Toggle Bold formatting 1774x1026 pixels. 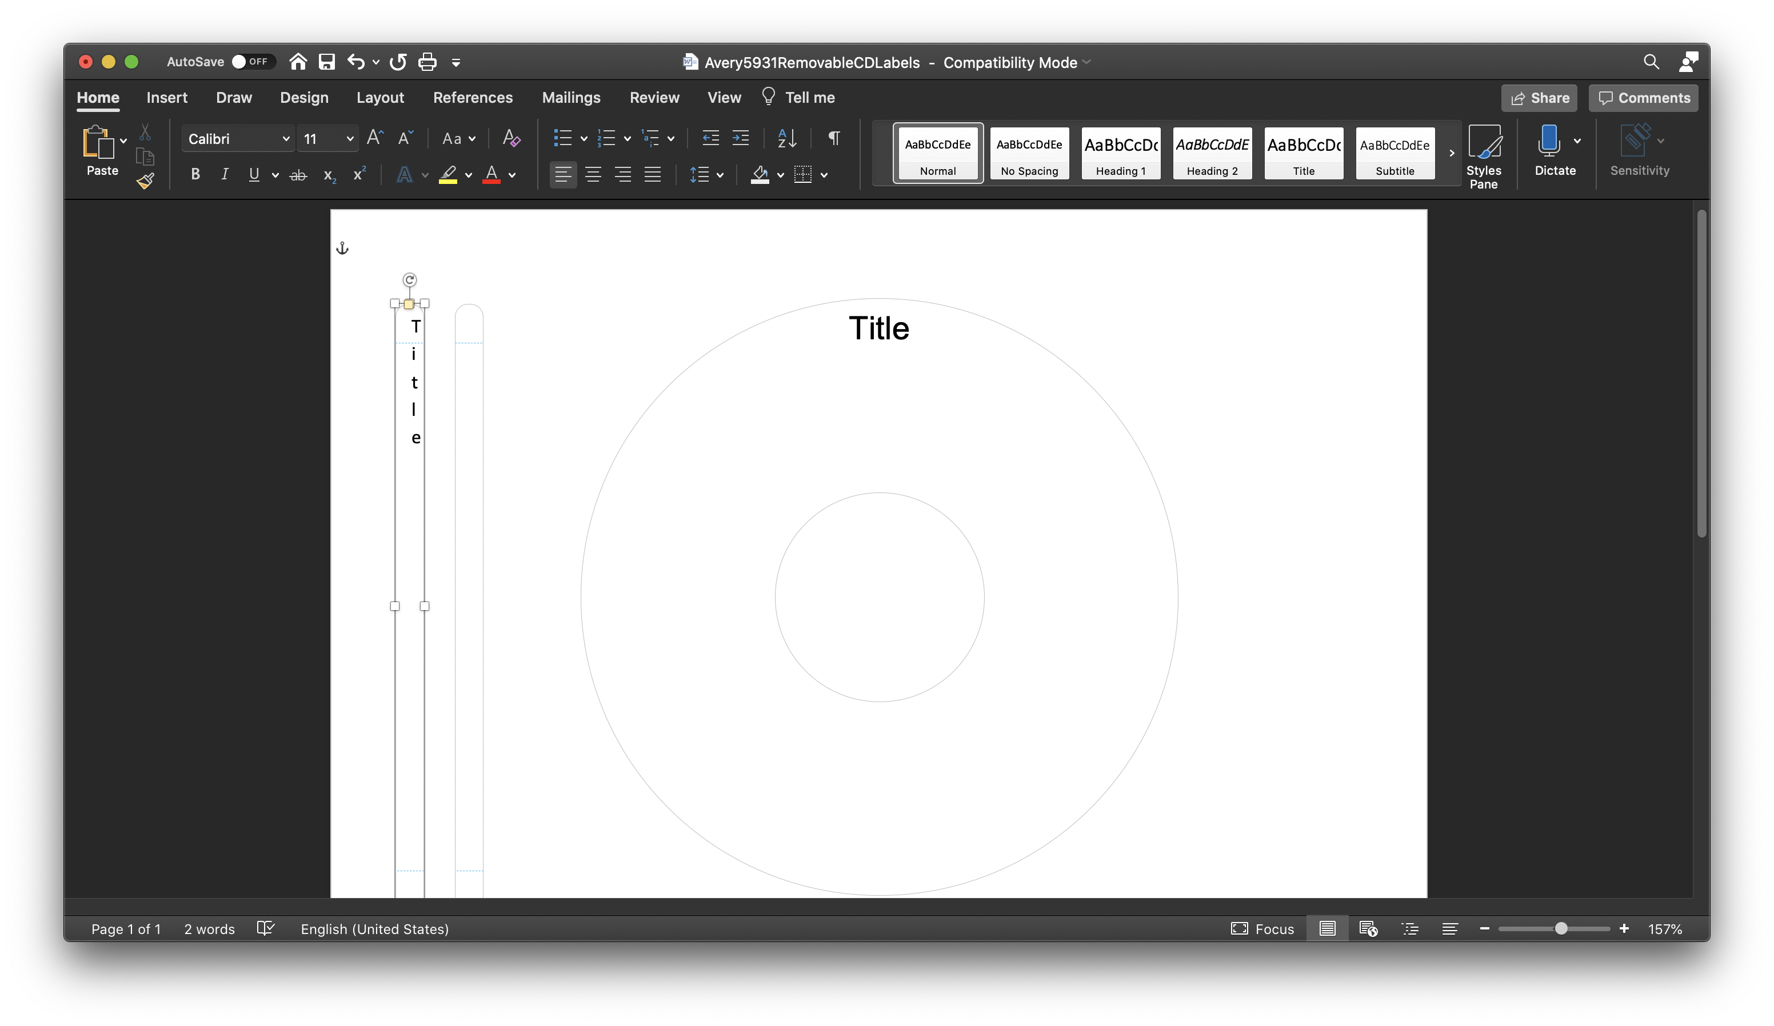click(x=195, y=174)
